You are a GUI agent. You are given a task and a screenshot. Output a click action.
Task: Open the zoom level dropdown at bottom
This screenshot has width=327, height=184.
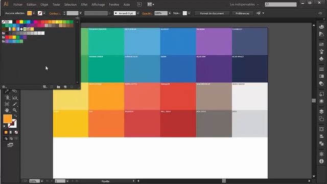point(42,181)
